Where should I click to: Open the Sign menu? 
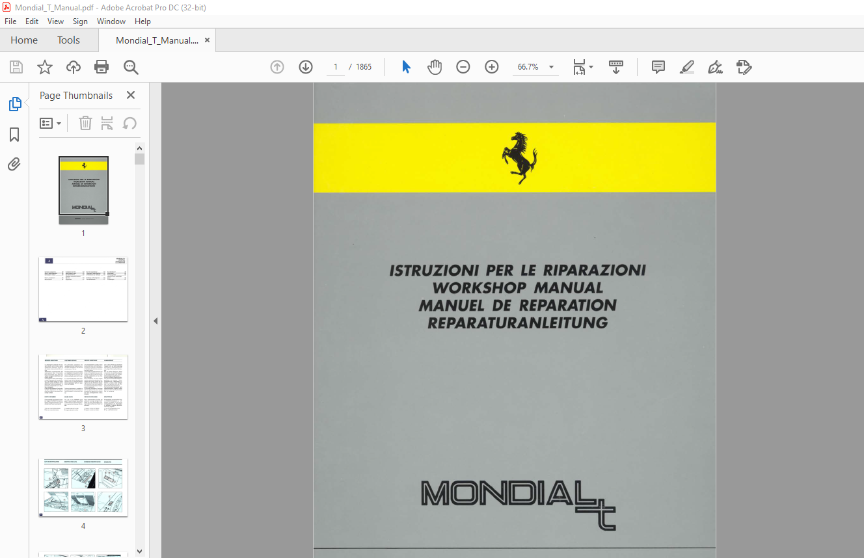80,21
